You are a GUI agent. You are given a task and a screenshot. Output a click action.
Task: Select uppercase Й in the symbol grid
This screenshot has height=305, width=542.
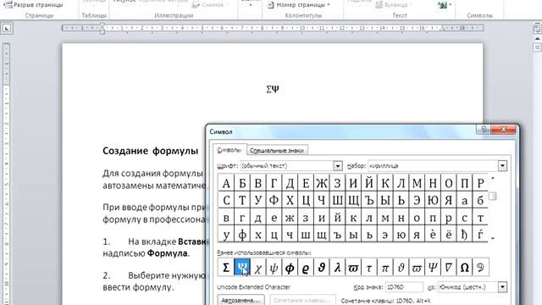(369, 183)
